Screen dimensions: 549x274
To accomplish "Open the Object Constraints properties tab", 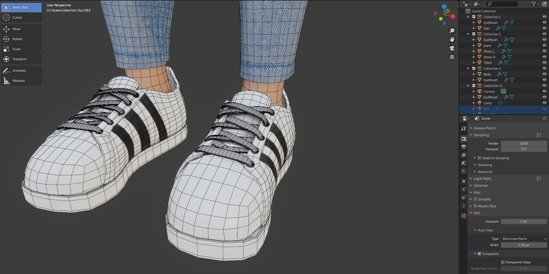I will (464, 198).
